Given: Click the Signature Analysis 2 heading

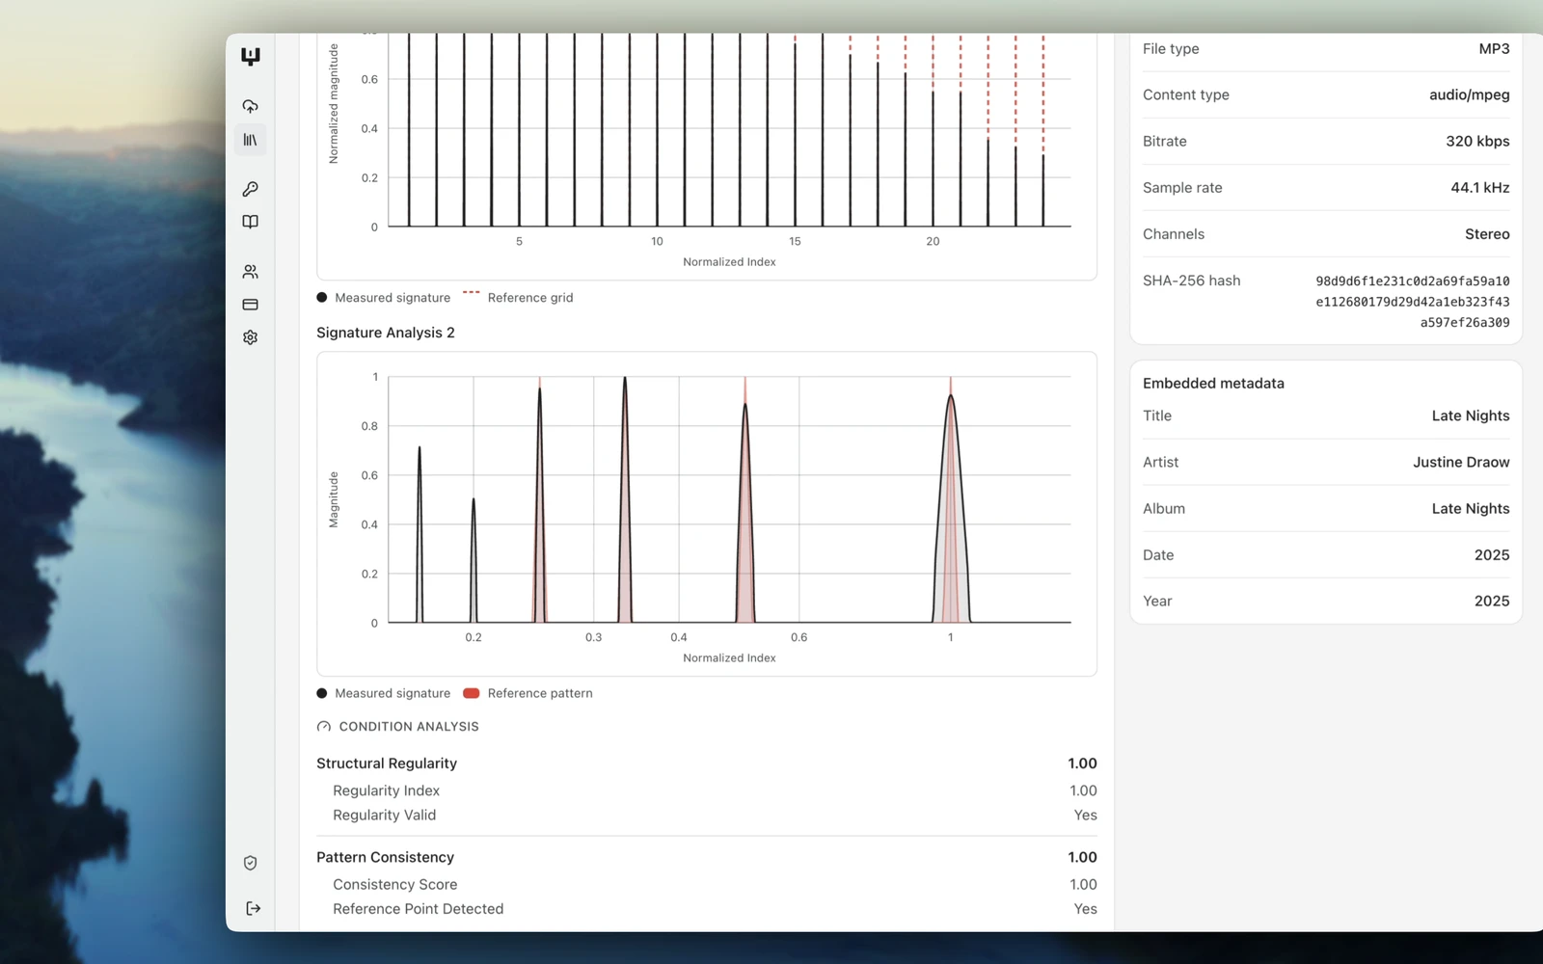Looking at the screenshot, I should pyautogui.click(x=386, y=333).
